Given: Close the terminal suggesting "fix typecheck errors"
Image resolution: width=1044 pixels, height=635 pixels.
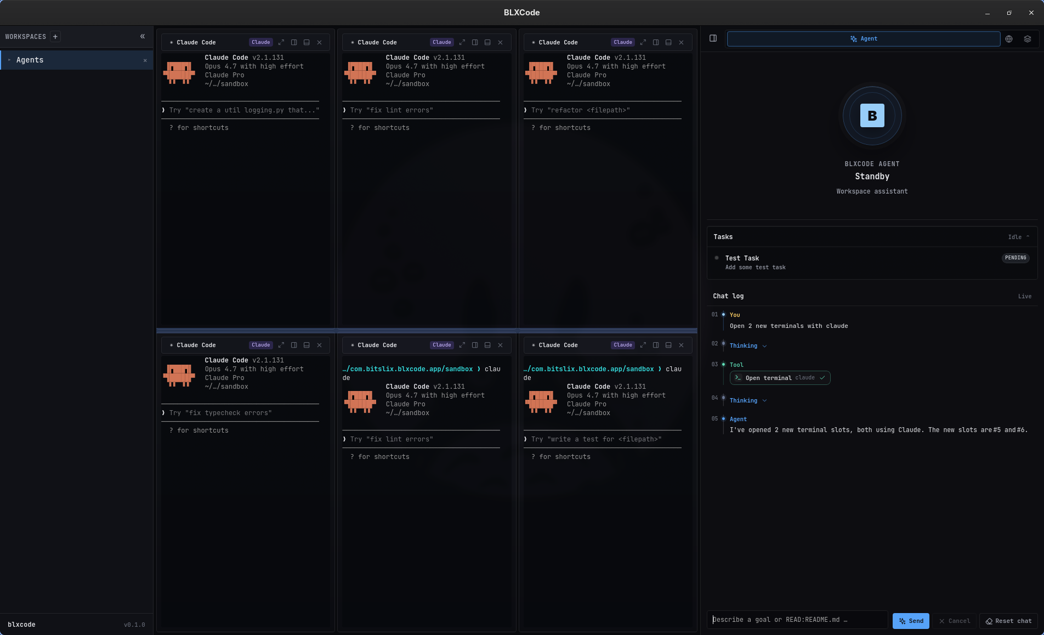Looking at the screenshot, I should (319, 345).
